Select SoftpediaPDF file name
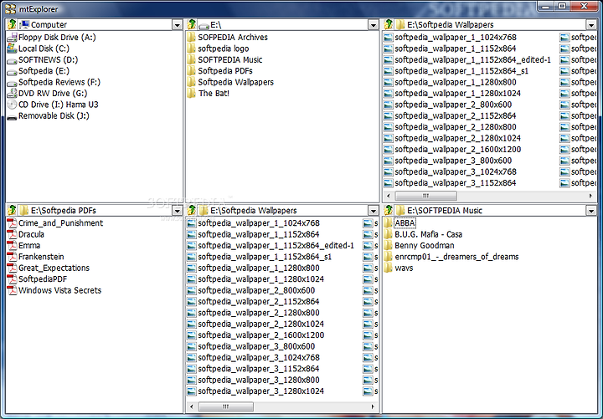603x419 pixels. click(x=43, y=279)
